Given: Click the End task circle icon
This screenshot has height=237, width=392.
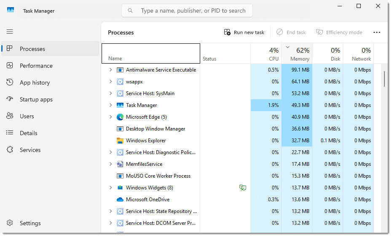Looking at the screenshot, I should [280, 32].
